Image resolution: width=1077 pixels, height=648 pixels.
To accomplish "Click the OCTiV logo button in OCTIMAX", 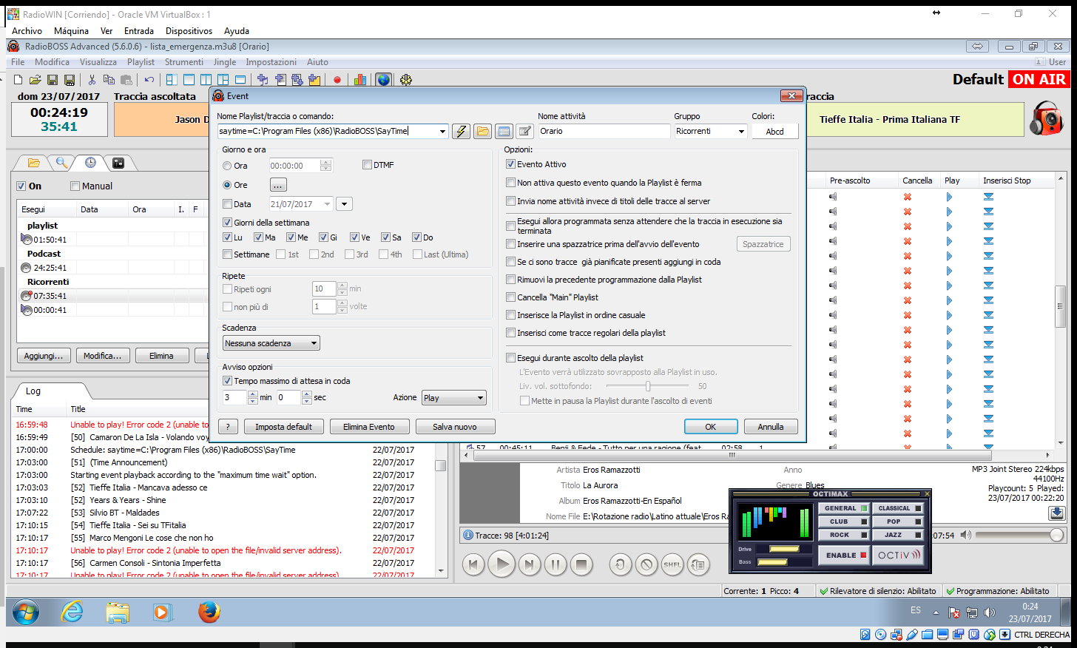I will [x=899, y=555].
